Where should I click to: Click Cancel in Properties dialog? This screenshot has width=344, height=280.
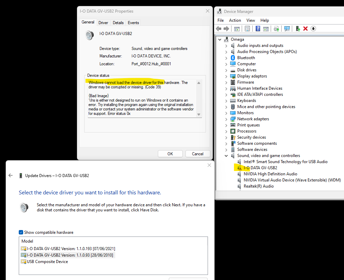click(x=198, y=154)
